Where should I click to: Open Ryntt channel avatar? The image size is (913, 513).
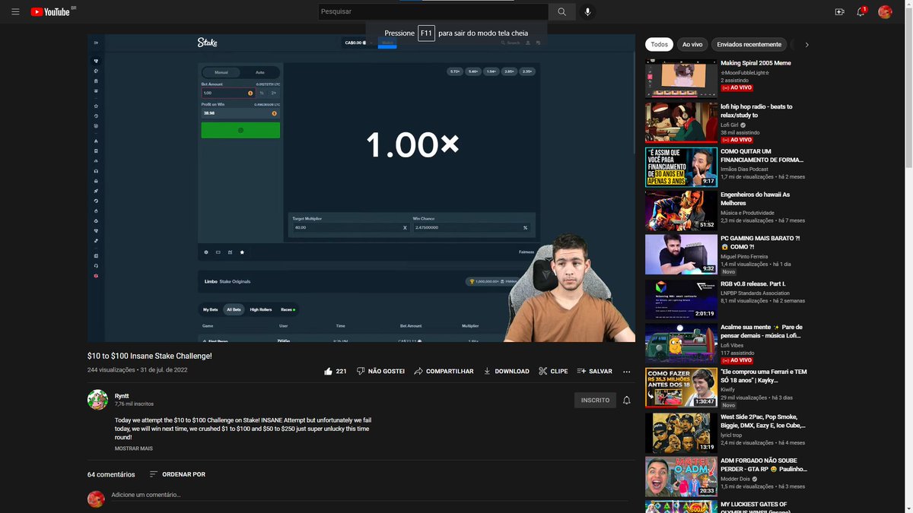pos(97,400)
